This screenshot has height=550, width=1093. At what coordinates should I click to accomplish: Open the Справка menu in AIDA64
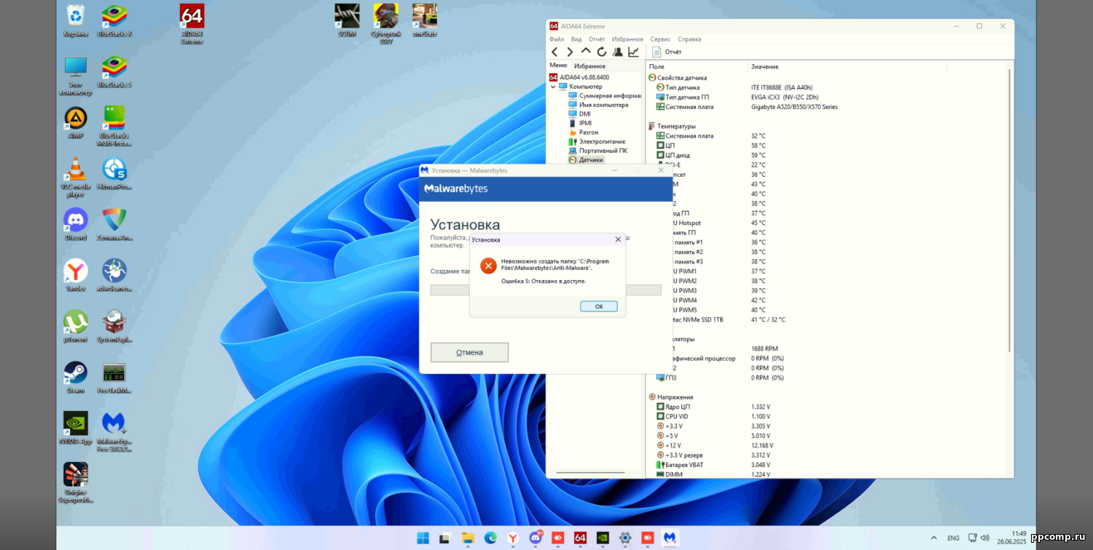click(x=689, y=39)
